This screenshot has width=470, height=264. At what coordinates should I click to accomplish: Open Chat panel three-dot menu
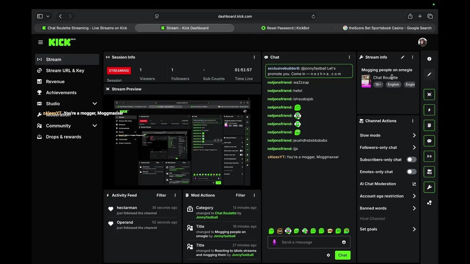click(349, 57)
